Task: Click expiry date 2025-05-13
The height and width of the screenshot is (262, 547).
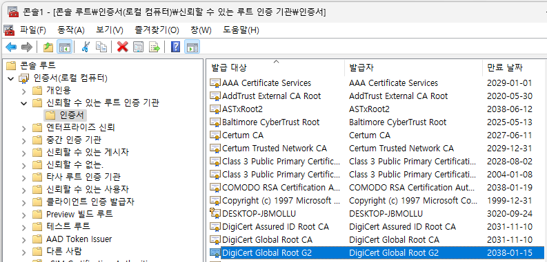Action: tap(510, 122)
